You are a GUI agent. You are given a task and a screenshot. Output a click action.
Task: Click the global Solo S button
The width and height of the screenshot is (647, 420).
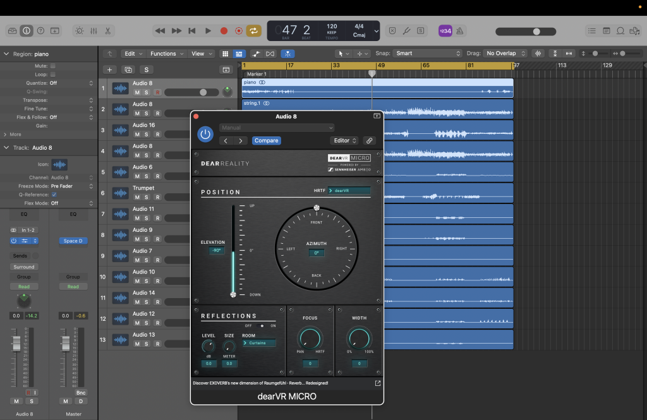(147, 69)
